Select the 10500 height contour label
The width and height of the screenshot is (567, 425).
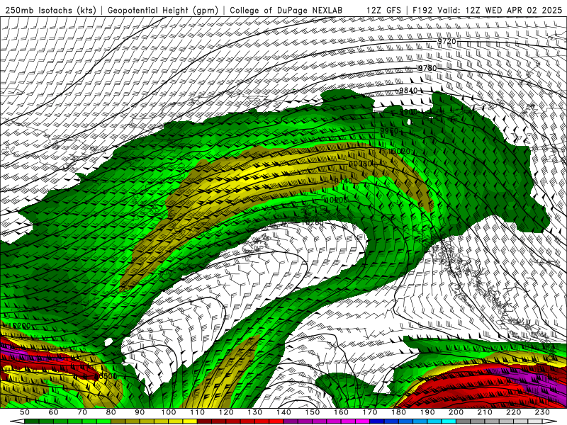(x=106, y=377)
